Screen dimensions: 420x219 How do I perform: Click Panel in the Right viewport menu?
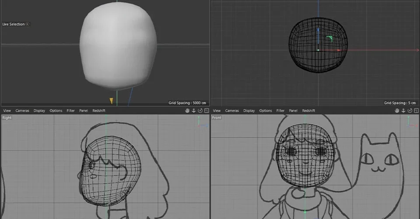pos(83,110)
